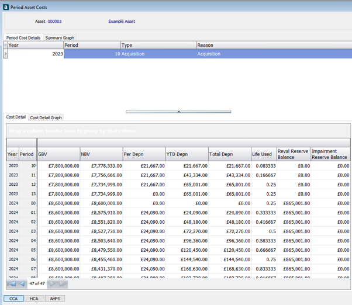
Task: Select Life Used cell 0.833333
Action: pyautogui.click(x=264, y=269)
